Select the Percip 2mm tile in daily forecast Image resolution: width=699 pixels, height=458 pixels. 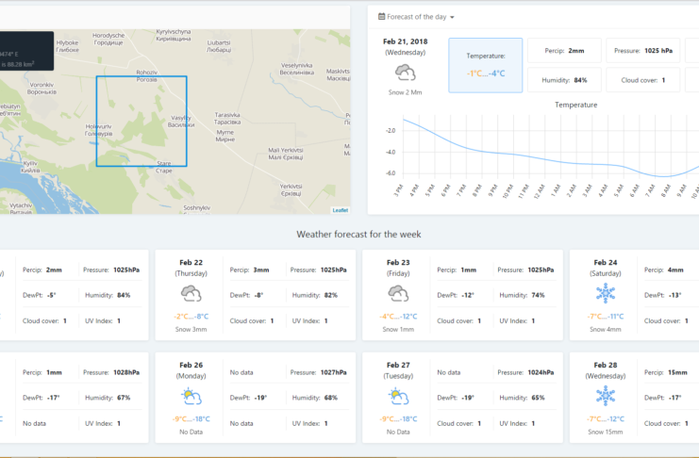click(x=564, y=50)
